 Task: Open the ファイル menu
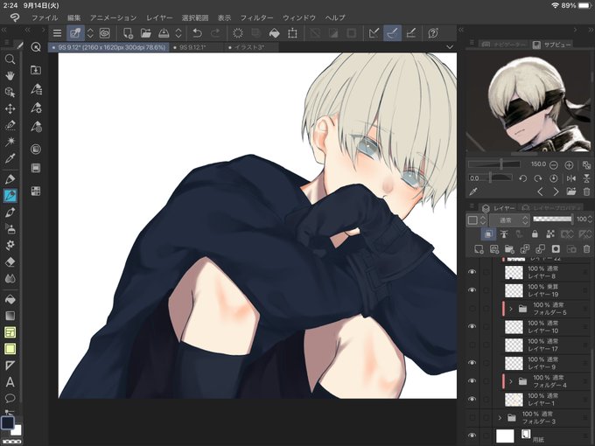[x=45, y=17]
